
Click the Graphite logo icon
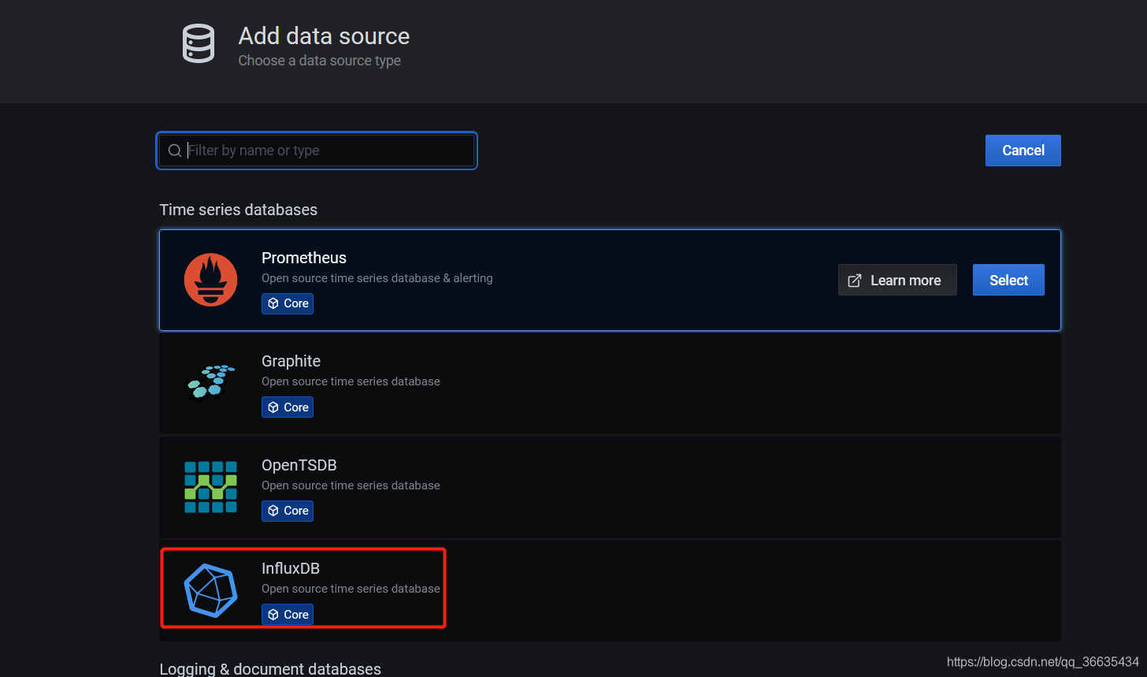click(x=210, y=382)
